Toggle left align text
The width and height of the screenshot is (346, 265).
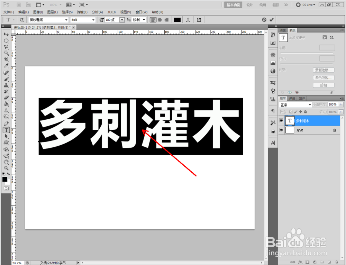pos(153,20)
